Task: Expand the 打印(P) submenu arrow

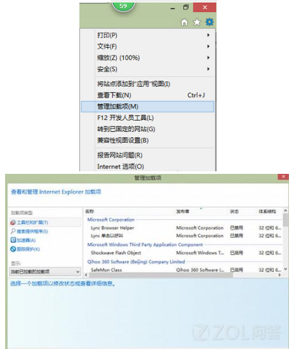Action: tap(208, 35)
